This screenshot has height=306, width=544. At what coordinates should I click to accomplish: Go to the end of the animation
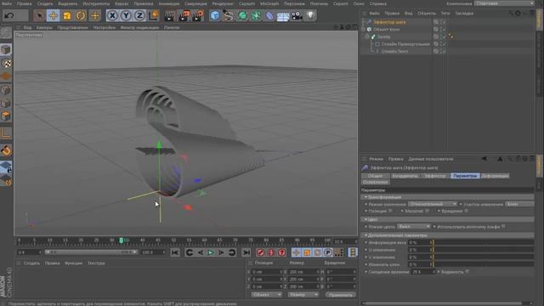pos(246,252)
